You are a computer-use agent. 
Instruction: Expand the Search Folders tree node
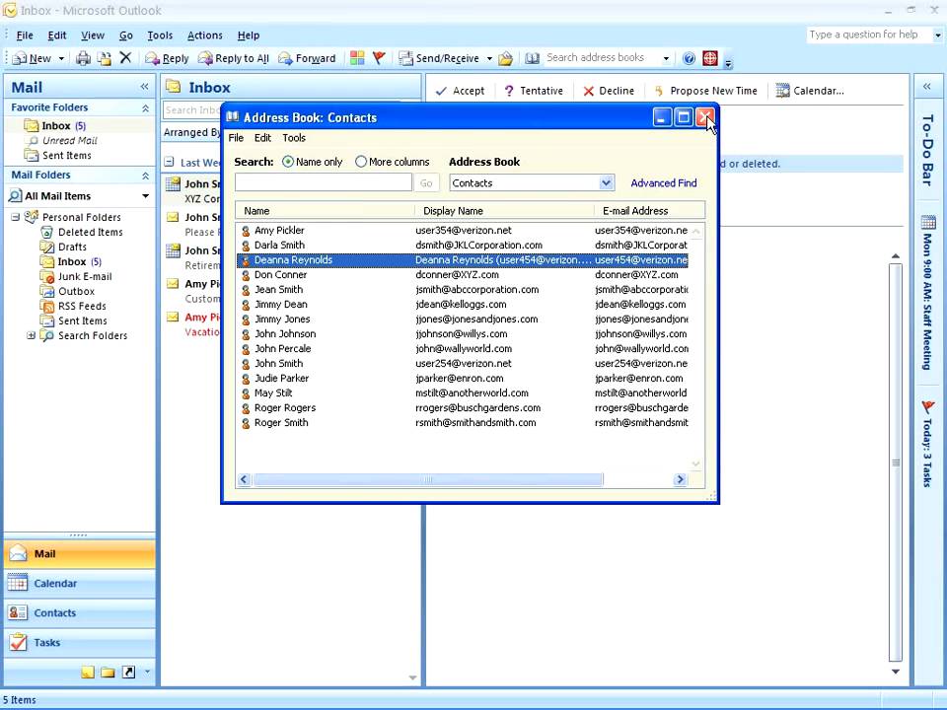(31, 335)
